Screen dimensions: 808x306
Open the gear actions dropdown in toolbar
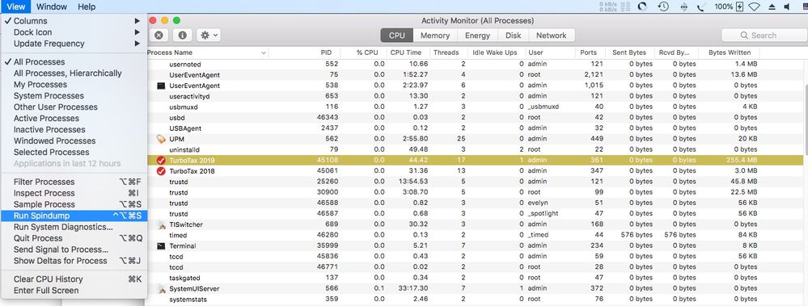click(x=209, y=36)
